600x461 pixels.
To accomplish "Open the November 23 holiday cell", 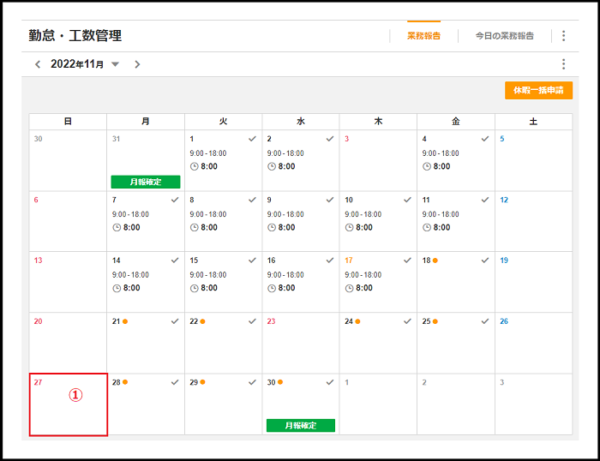I will click(300, 343).
